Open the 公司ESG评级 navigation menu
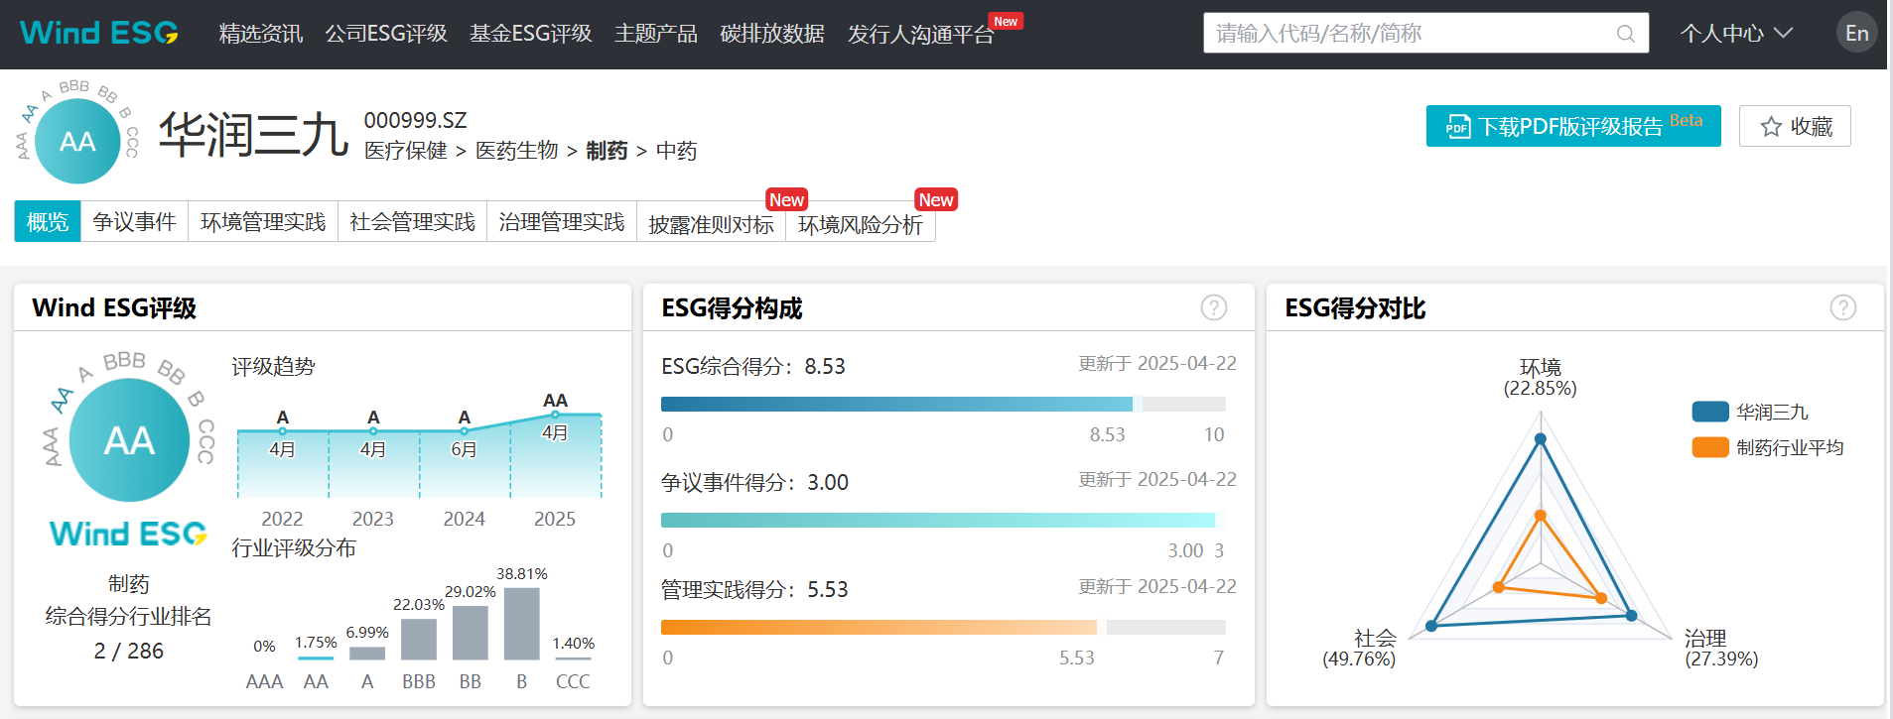 (x=386, y=34)
